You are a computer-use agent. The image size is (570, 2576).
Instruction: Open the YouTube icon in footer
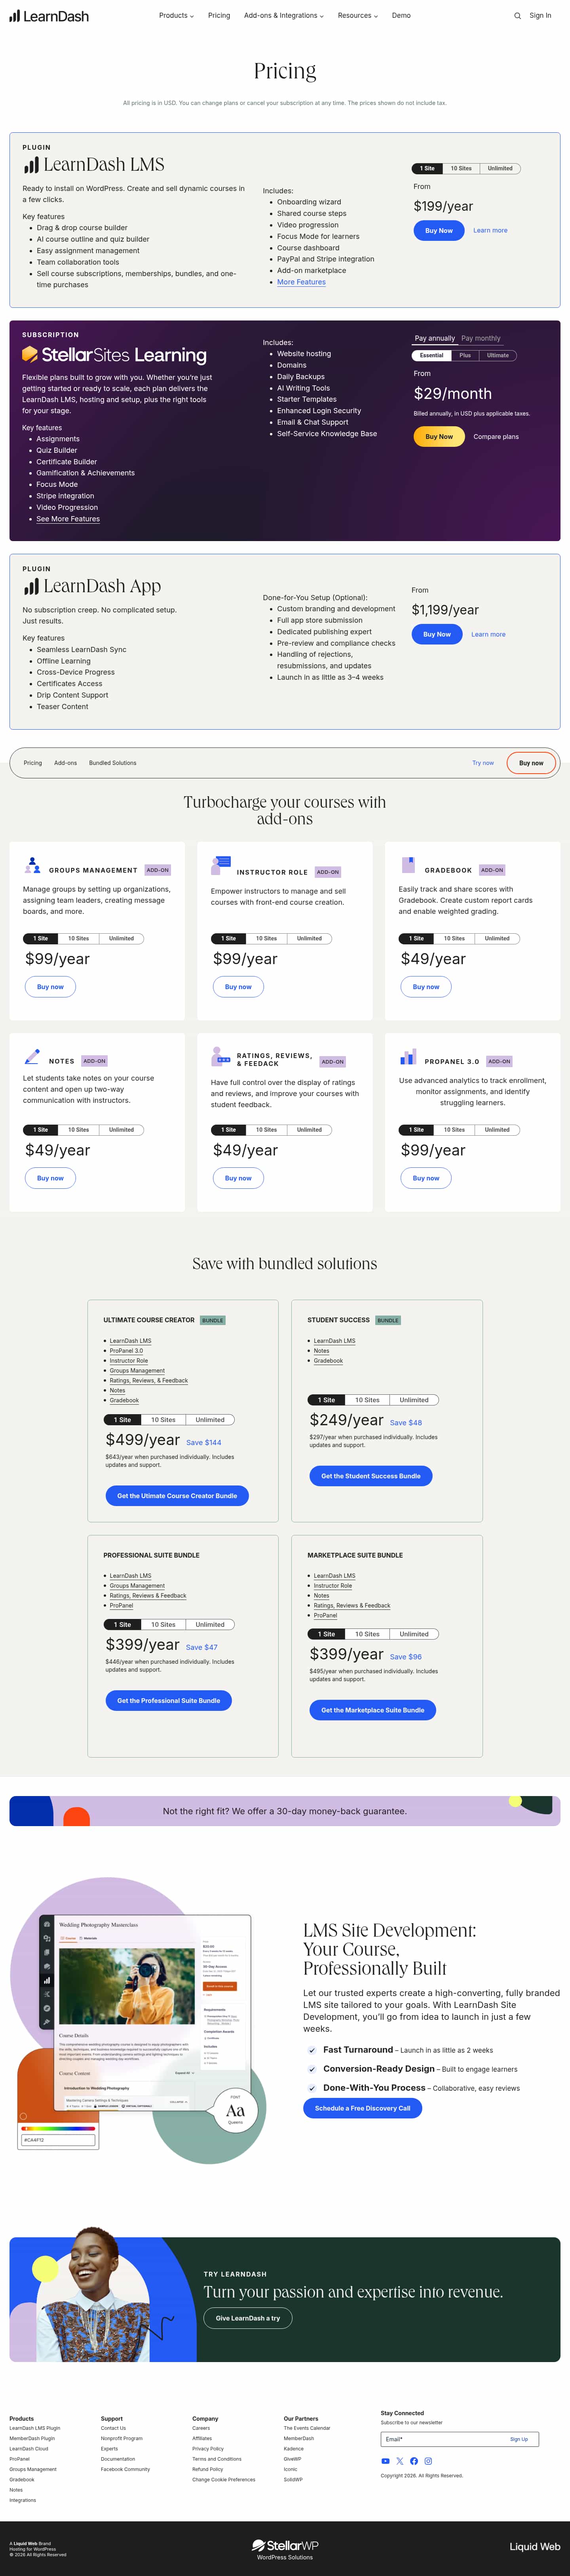point(386,2461)
